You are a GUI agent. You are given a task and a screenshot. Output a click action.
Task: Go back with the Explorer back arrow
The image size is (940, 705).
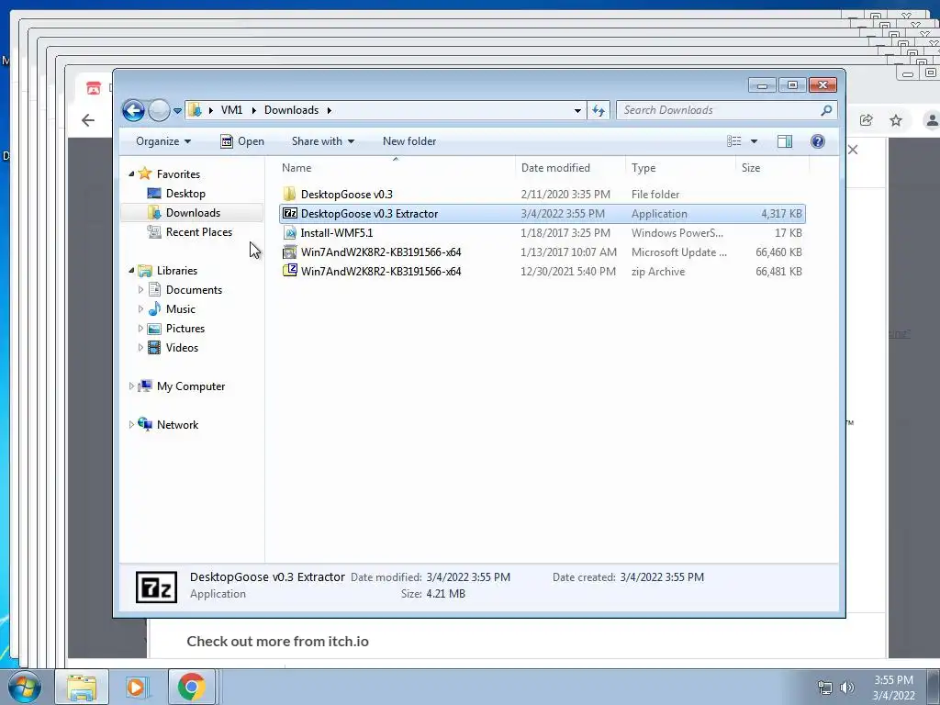pyautogui.click(x=134, y=110)
